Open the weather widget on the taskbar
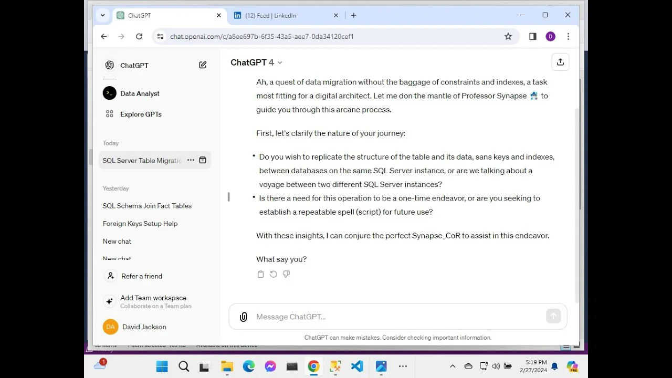The image size is (672, 378). tap(100, 365)
